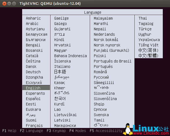Pick Italiano language option
The width and height of the screenshot is (170, 136).
pyautogui.click(x=62, y=67)
